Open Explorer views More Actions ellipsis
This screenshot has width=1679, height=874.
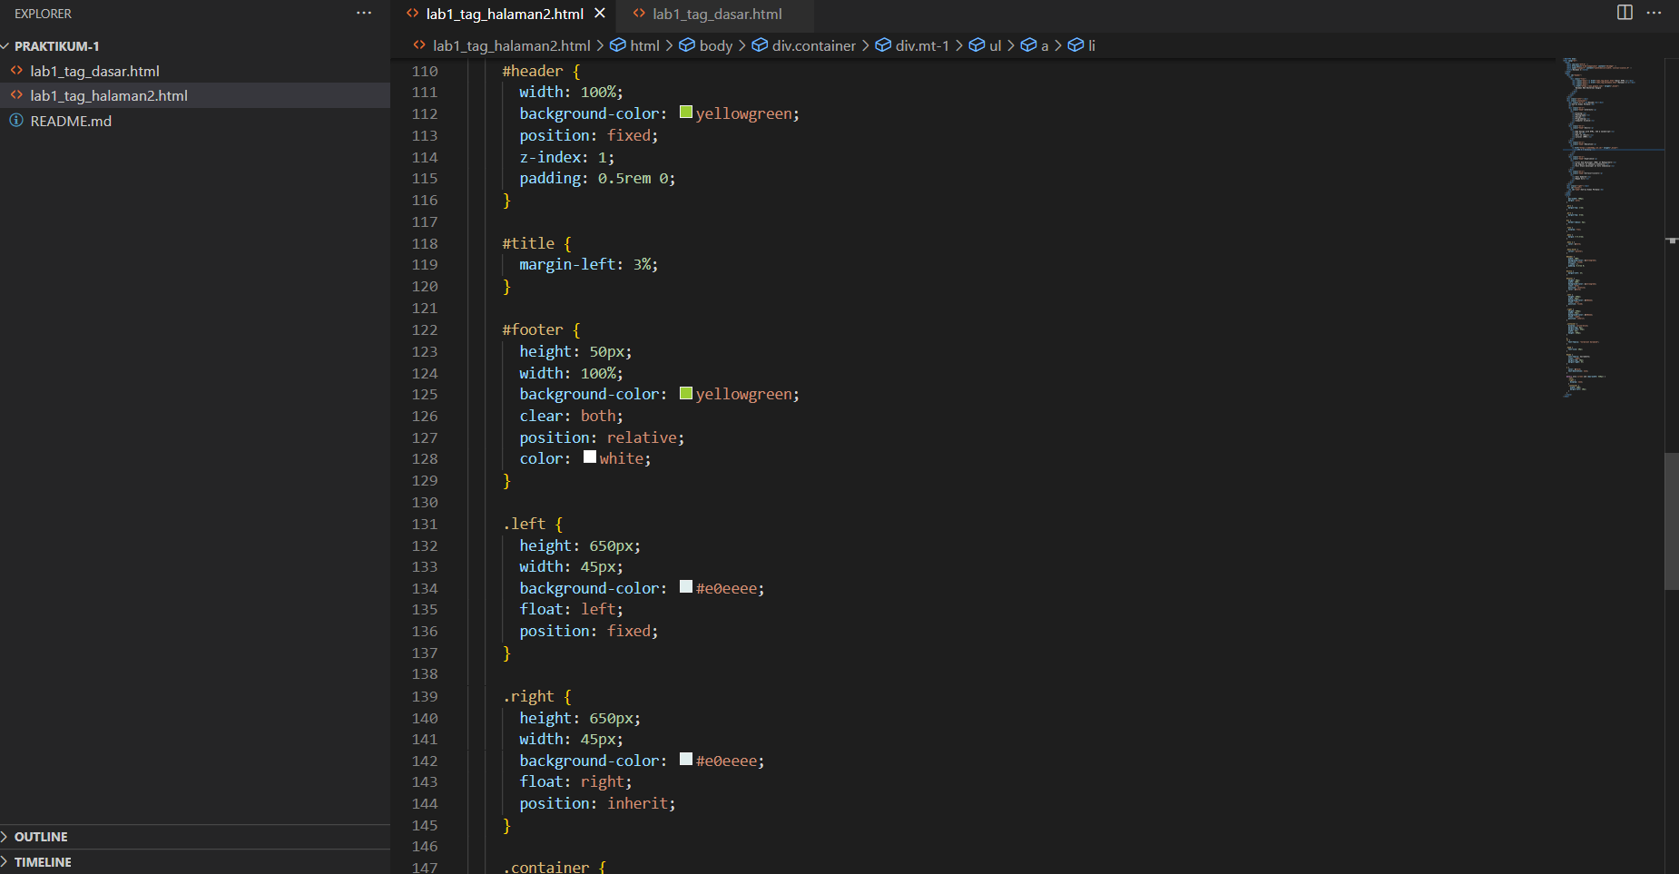click(x=364, y=13)
